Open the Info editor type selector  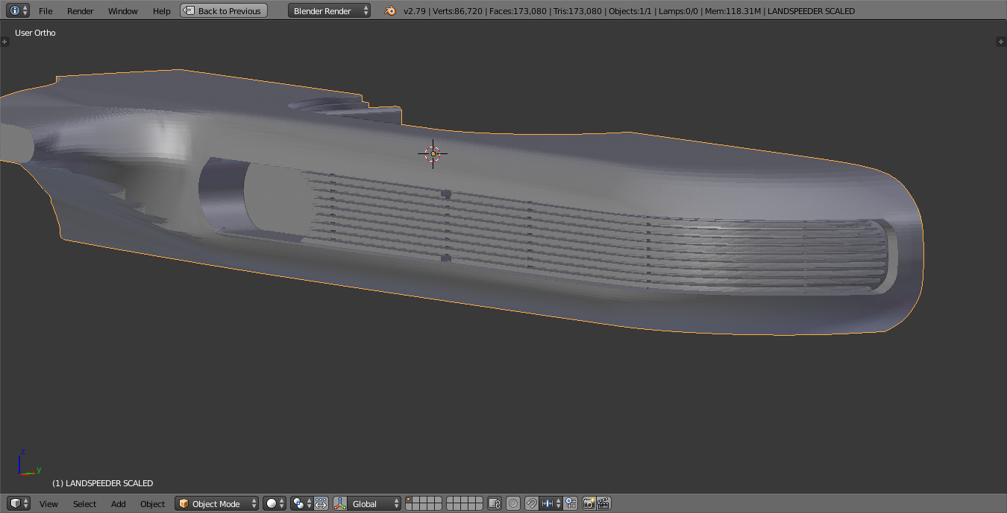(x=19, y=10)
